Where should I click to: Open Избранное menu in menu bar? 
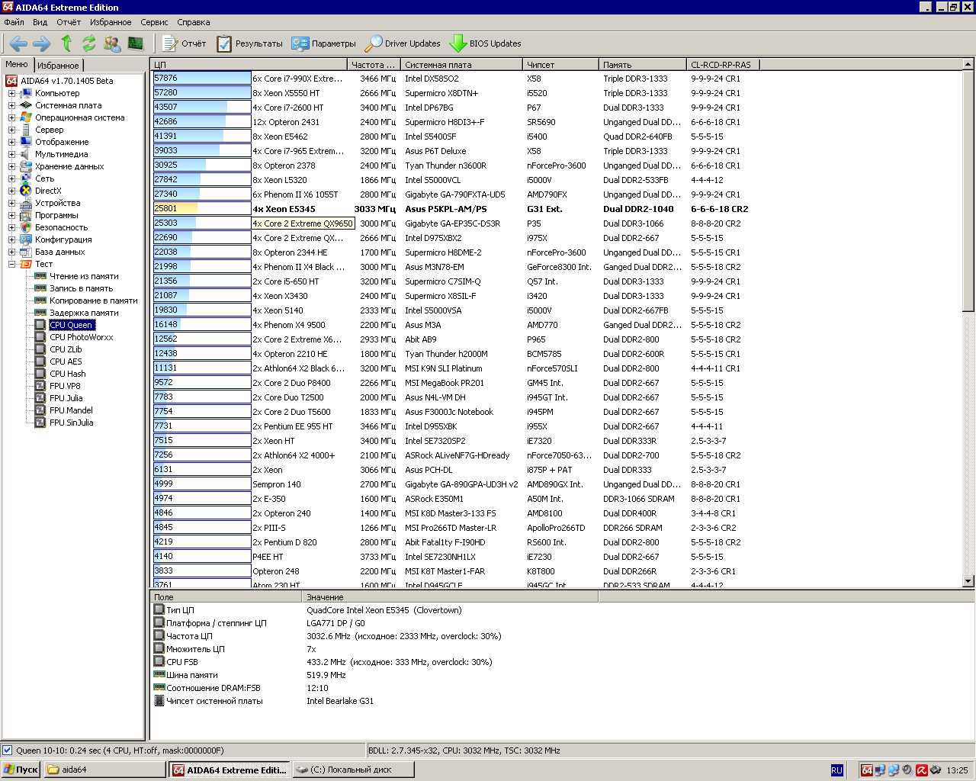click(x=111, y=22)
